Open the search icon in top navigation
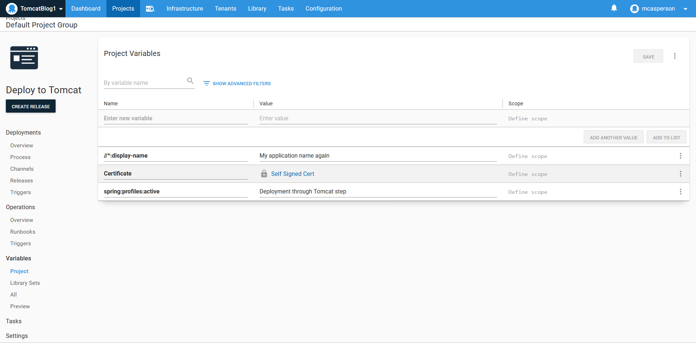Screen dimensions: 696x343 [150, 9]
